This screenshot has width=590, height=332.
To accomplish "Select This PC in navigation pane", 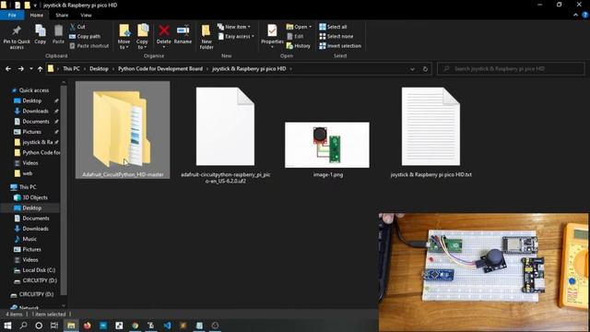I will click(28, 186).
